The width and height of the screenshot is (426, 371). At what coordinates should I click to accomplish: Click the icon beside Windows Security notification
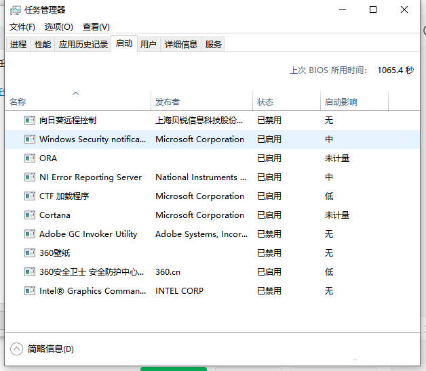(x=30, y=139)
